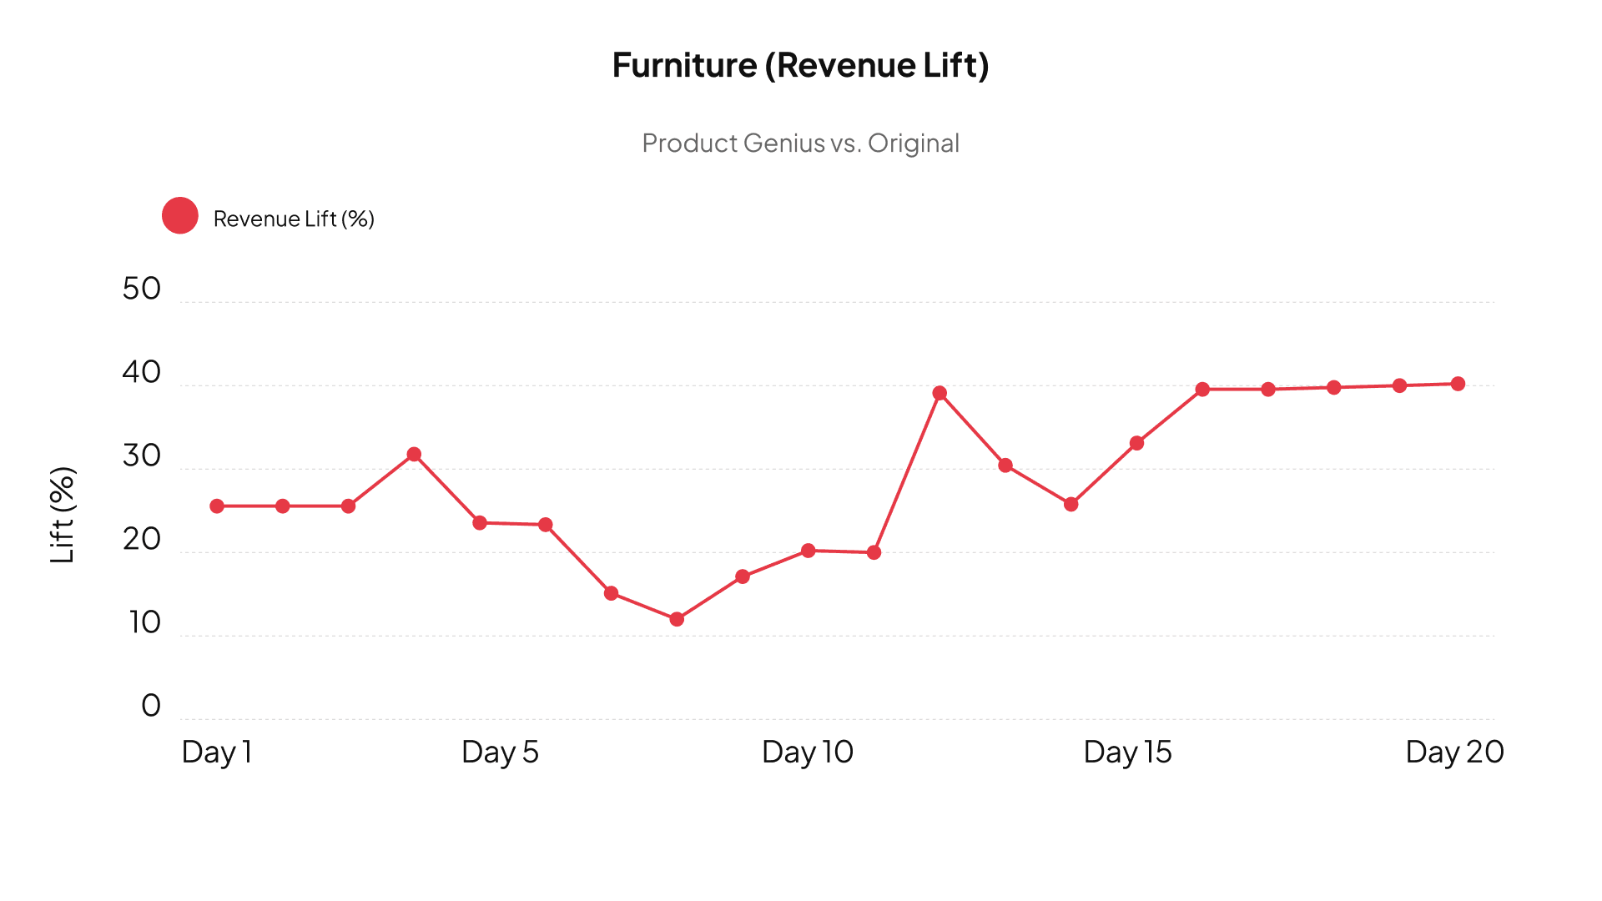Select the final Day 20 data point
1602x901 pixels.
tap(1458, 384)
